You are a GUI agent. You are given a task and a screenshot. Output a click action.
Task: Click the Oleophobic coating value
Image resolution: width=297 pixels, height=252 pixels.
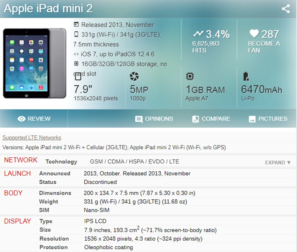(x=108, y=247)
